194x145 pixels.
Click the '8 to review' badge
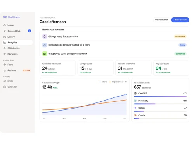[180, 36]
